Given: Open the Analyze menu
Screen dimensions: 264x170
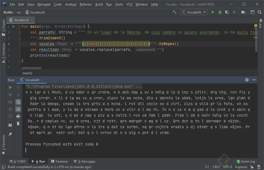Looking at the screenshot, I should tap(71, 4).
